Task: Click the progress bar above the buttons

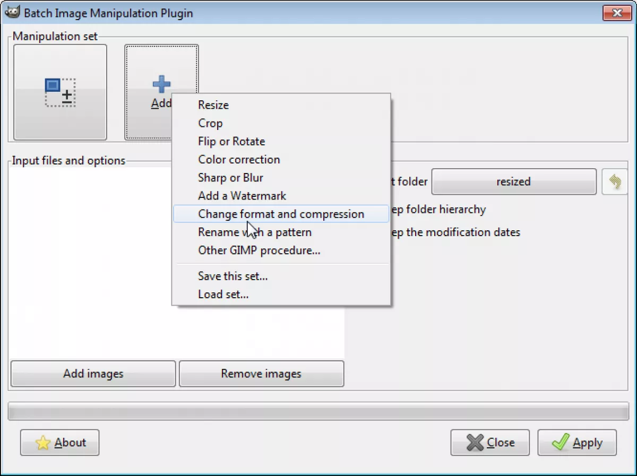Action: [318, 411]
